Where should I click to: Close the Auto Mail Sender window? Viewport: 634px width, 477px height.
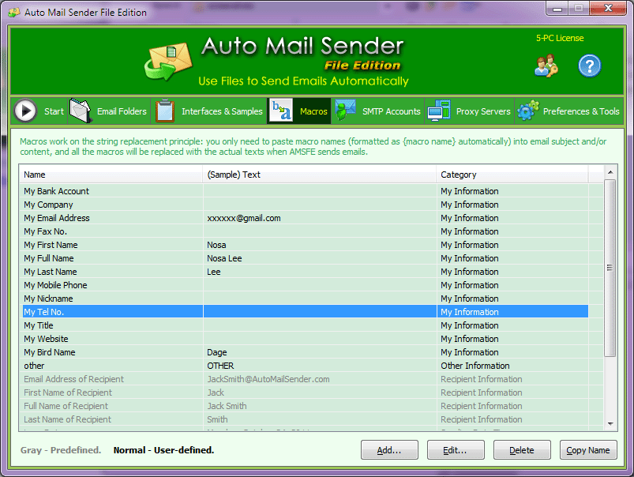click(x=608, y=9)
